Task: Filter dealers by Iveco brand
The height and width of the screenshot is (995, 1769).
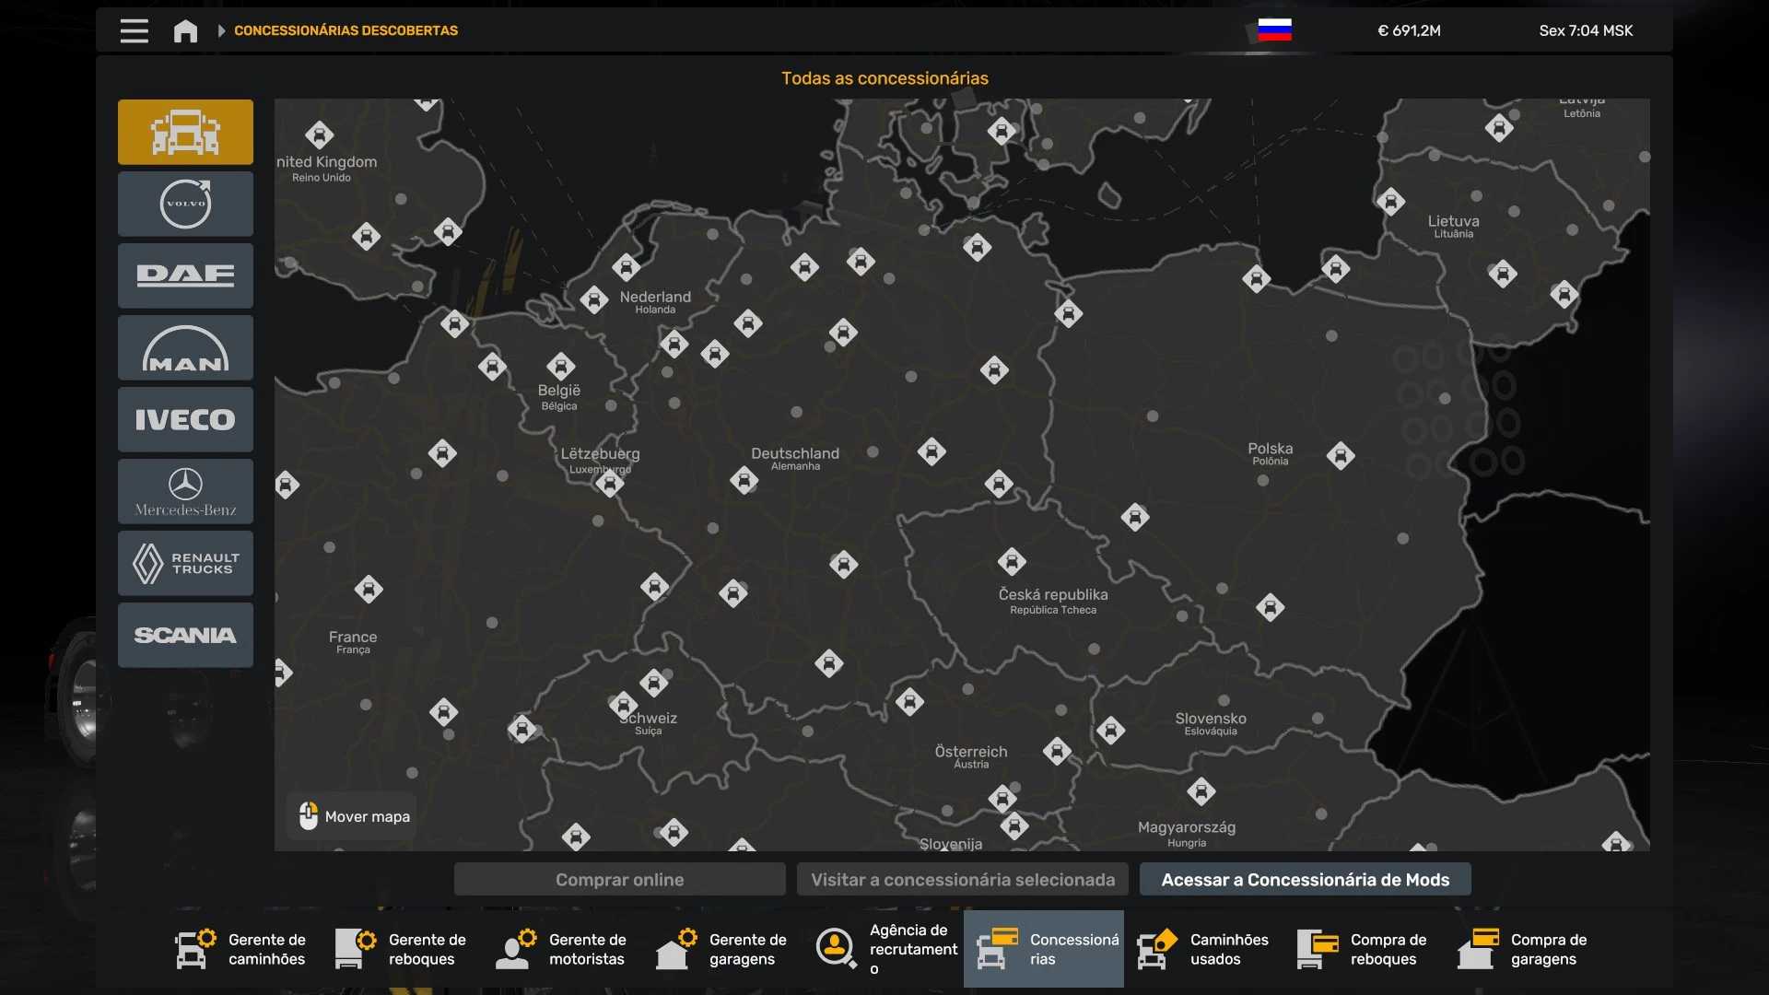Action: 185,419
